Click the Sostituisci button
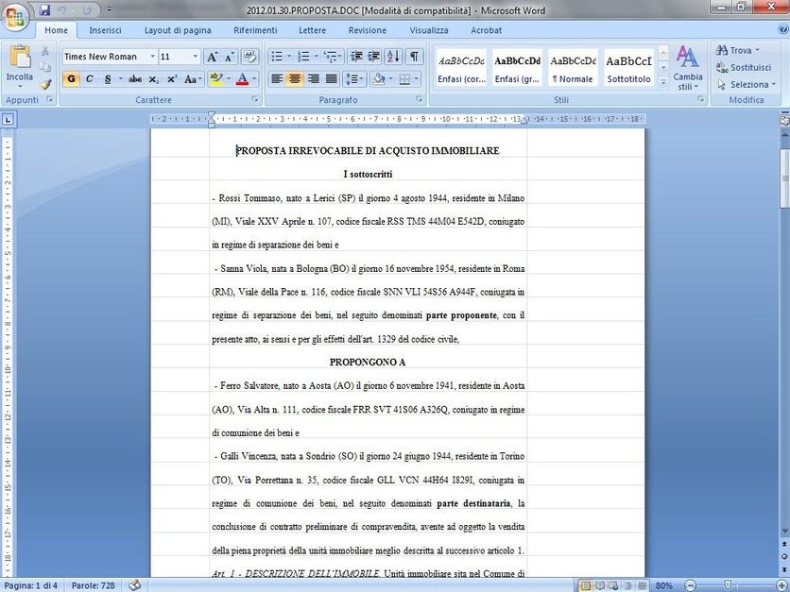The height and width of the screenshot is (592, 790). click(x=749, y=67)
